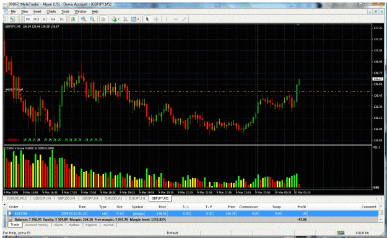The width and height of the screenshot is (387, 238).
Task: Expand the indicators dropdown arrow
Action: click(x=119, y=19)
